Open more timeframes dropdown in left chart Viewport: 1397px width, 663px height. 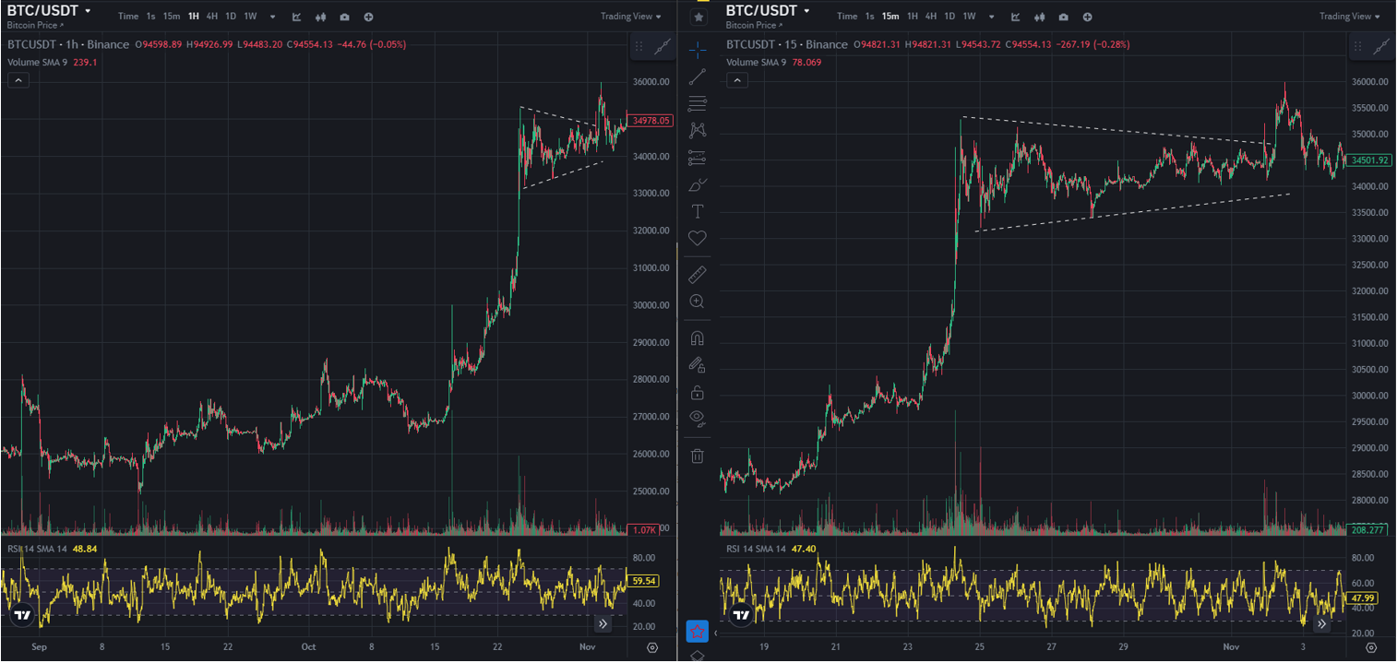(272, 17)
